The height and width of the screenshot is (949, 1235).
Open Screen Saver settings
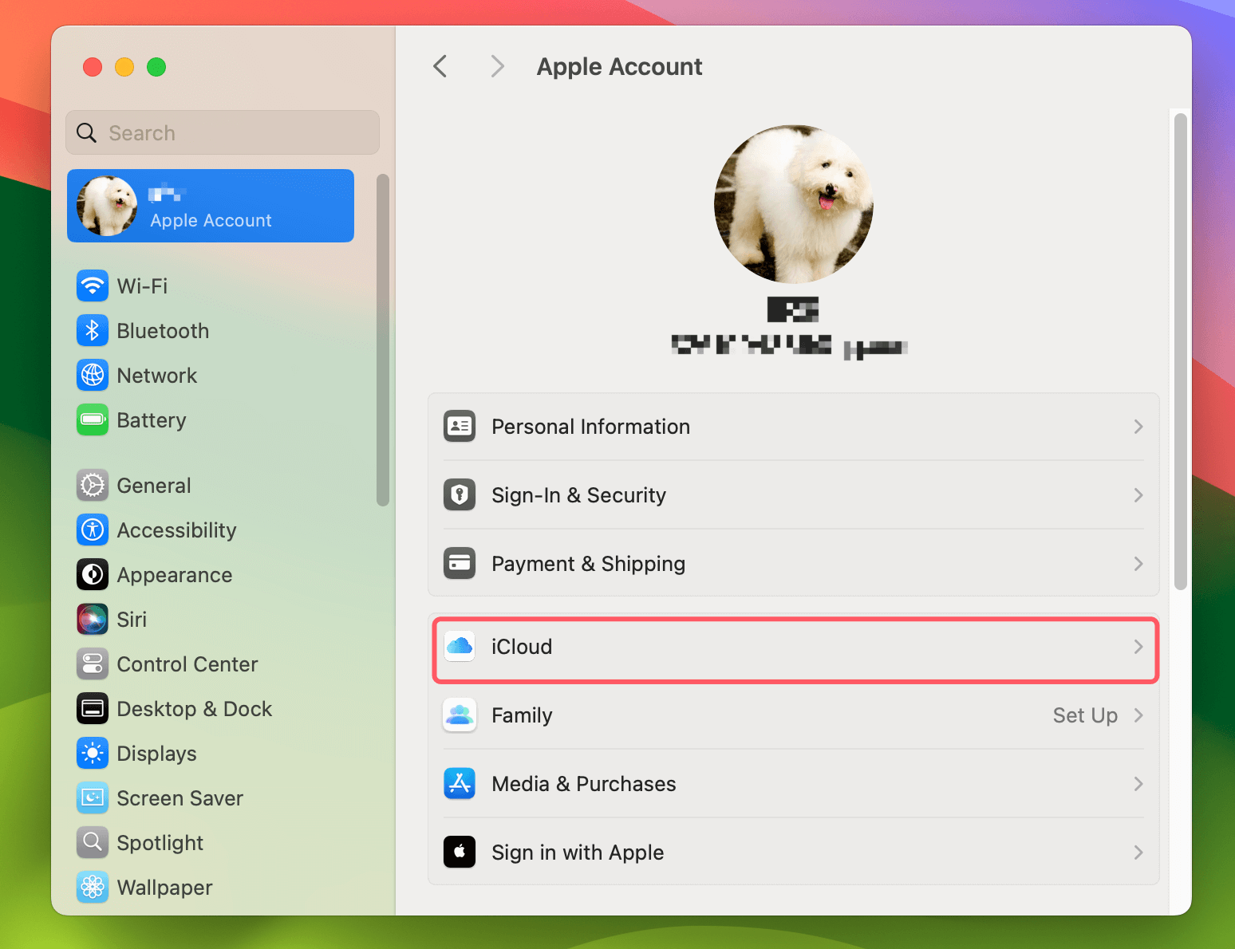pos(93,797)
